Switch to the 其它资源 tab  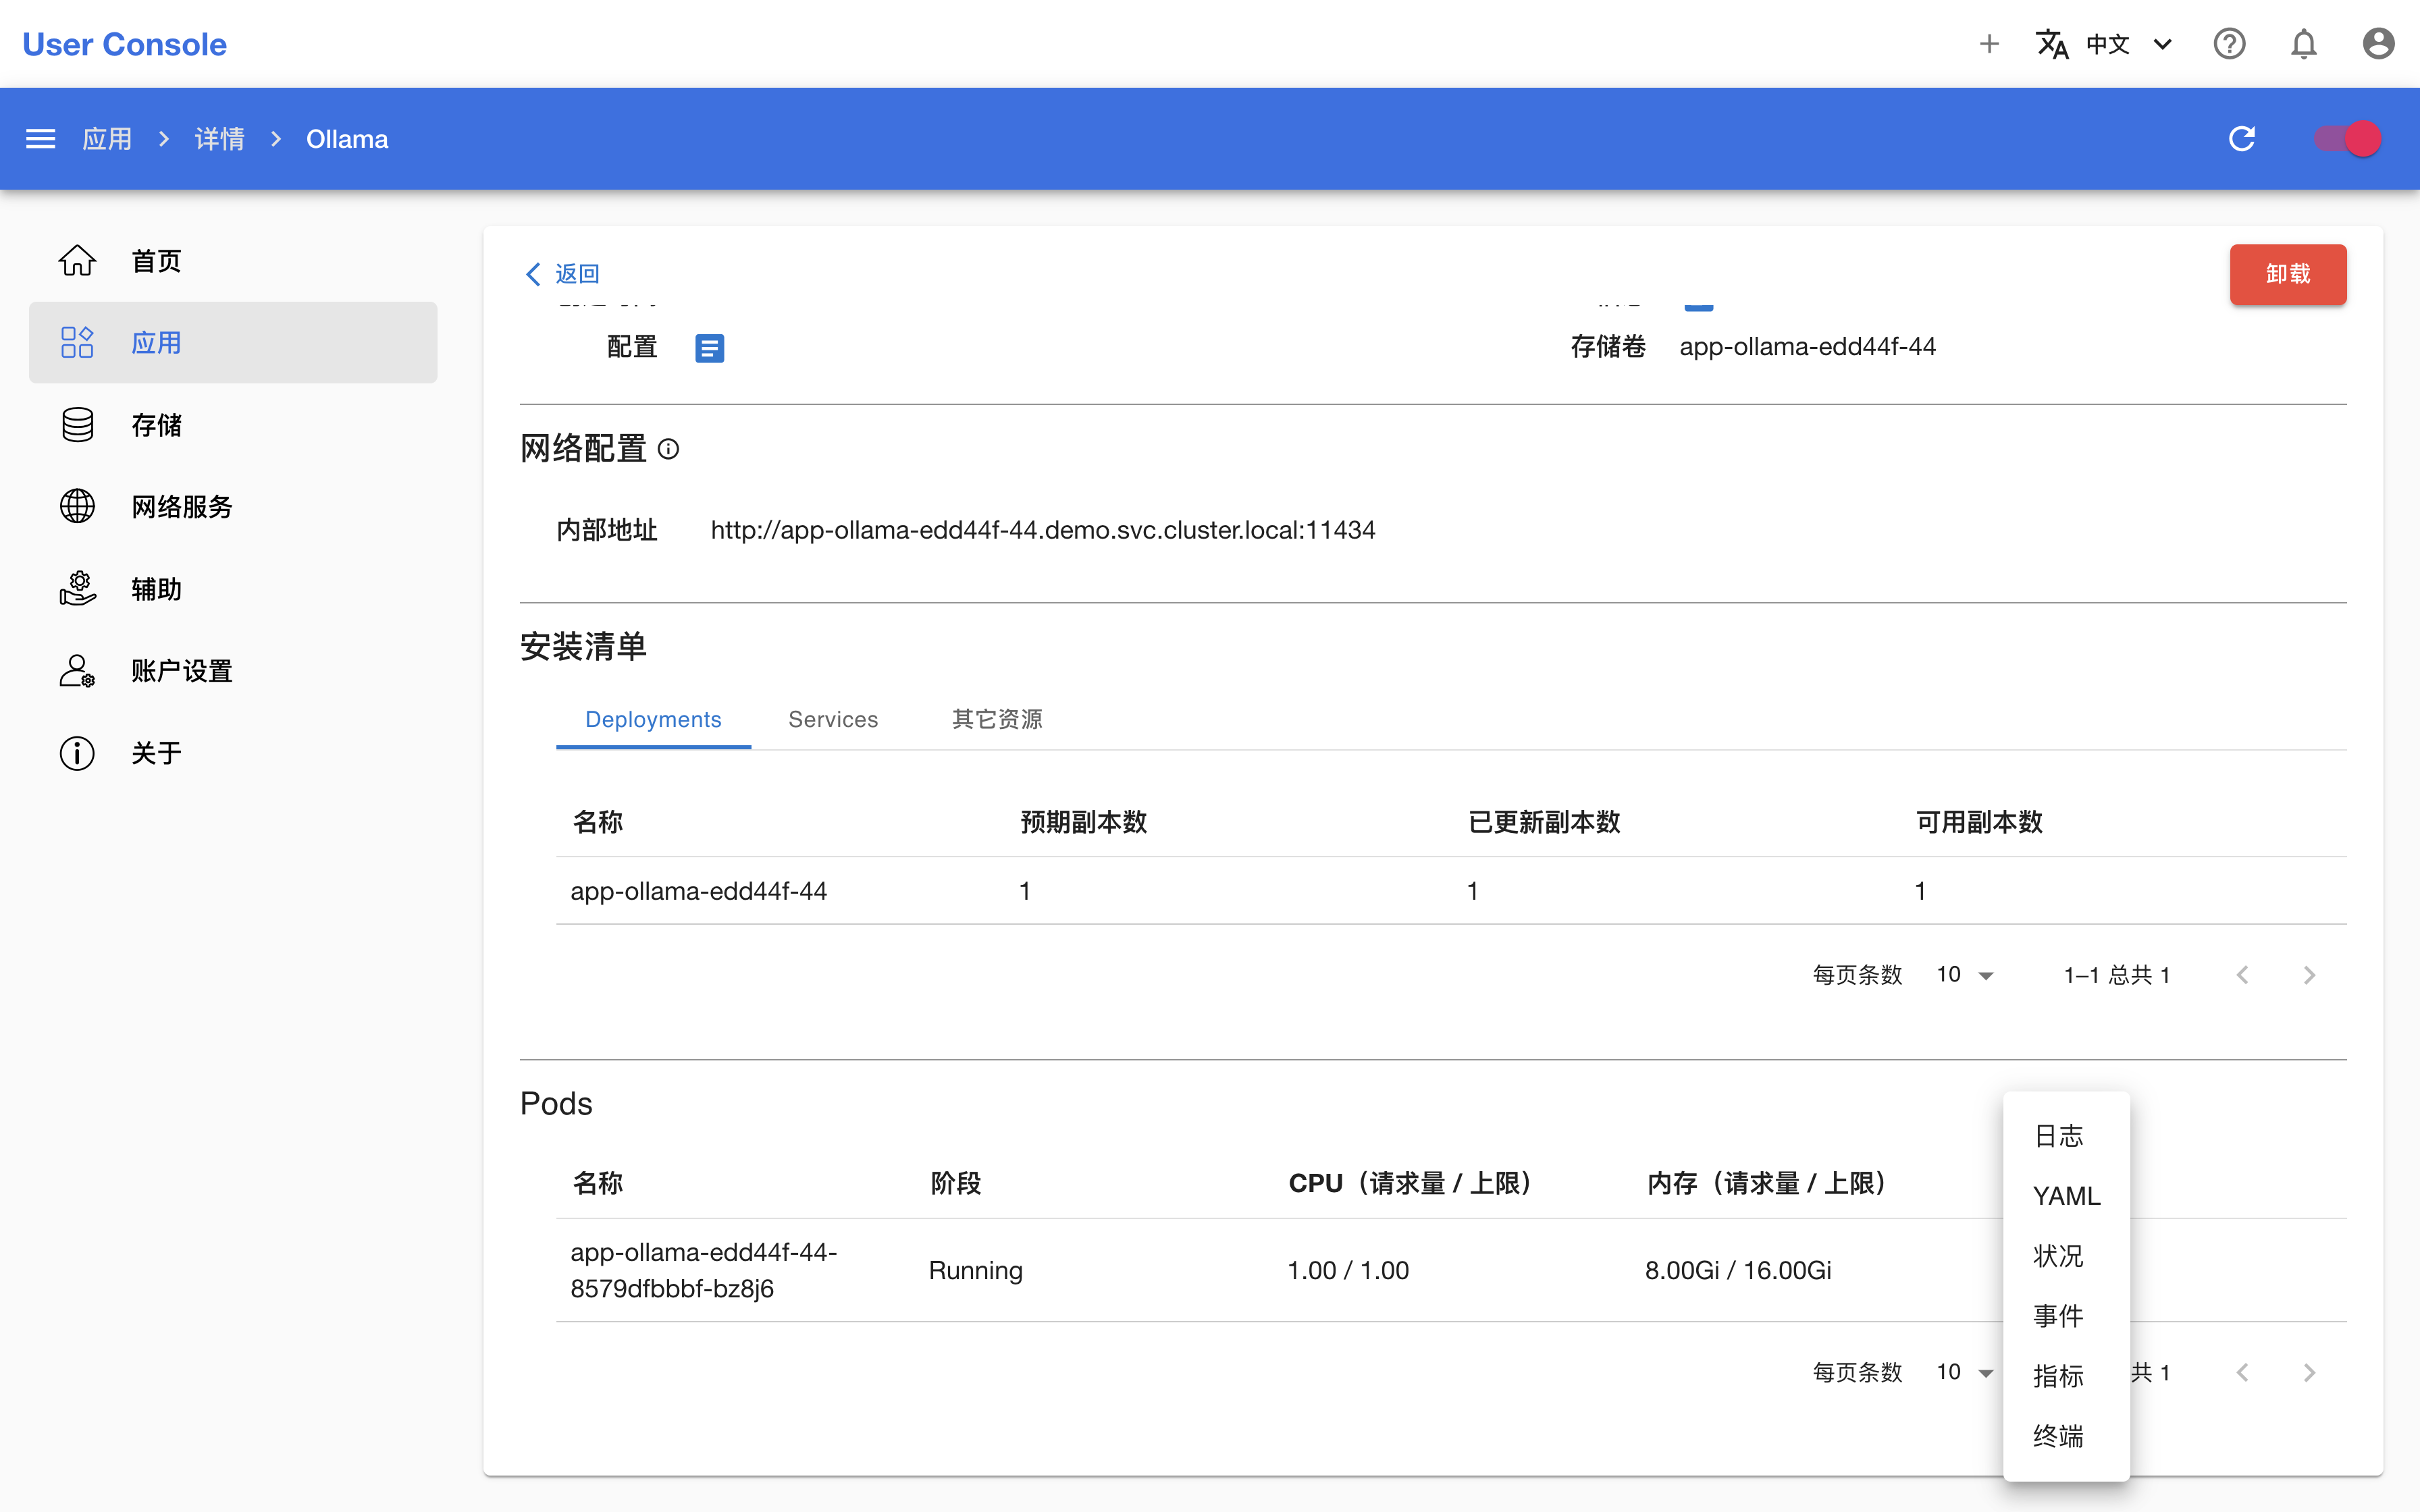997,719
